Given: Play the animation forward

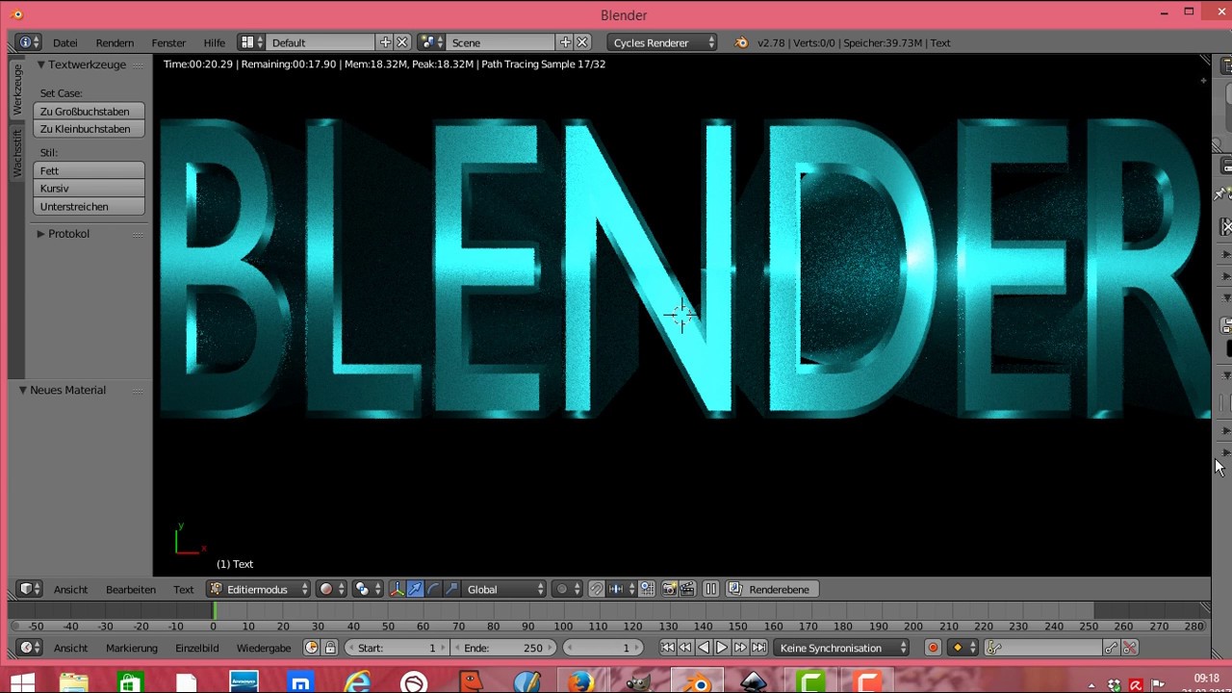Looking at the screenshot, I should click(x=722, y=648).
